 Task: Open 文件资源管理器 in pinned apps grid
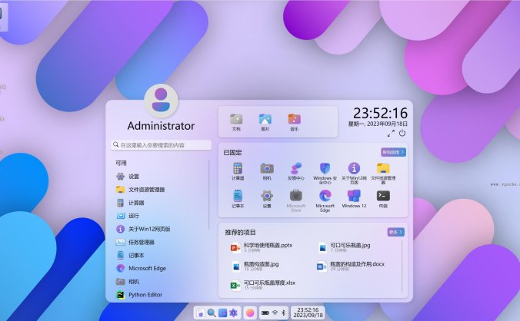click(x=383, y=174)
